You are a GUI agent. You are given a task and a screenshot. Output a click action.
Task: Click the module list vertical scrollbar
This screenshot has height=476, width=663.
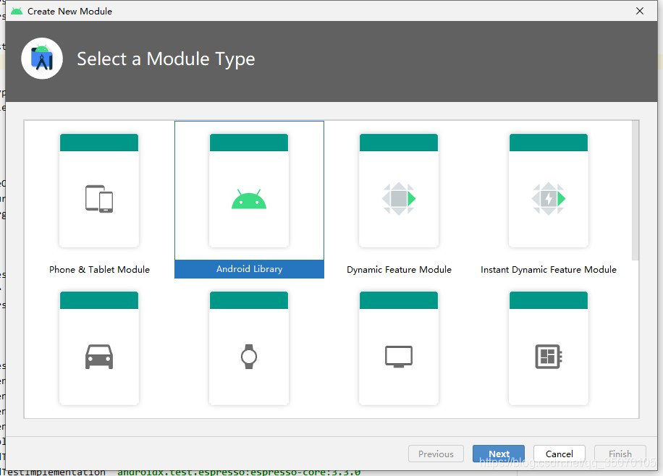tap(635, 190)
